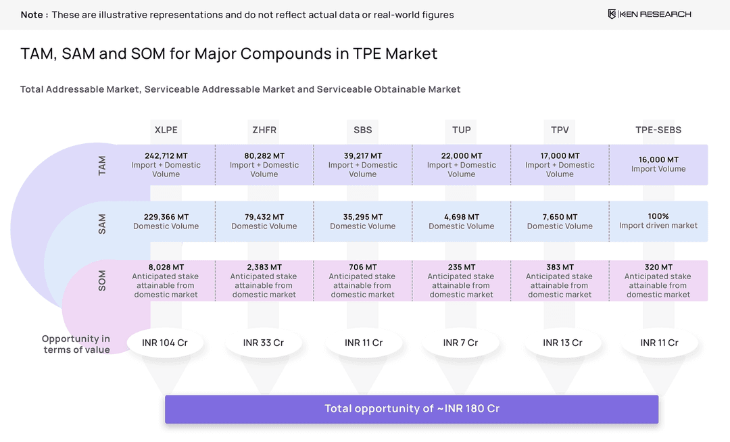Click the Ken Research logo
This screenshot has height=442, width=730.
648,14
